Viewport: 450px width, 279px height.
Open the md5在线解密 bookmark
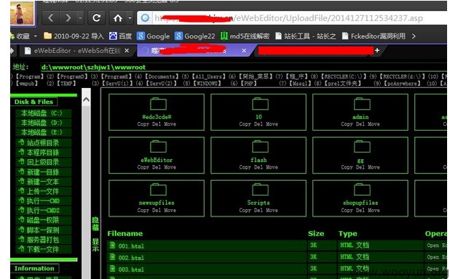coord(245,36)
